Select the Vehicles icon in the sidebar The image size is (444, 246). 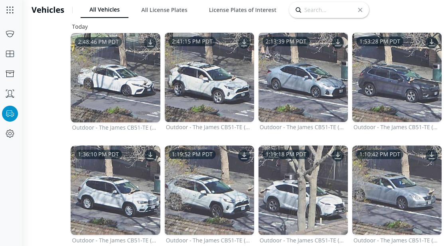10,114
